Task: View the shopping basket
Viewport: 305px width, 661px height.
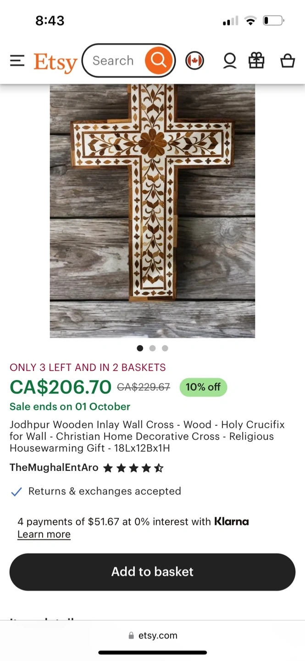Action: pos(288,61)
